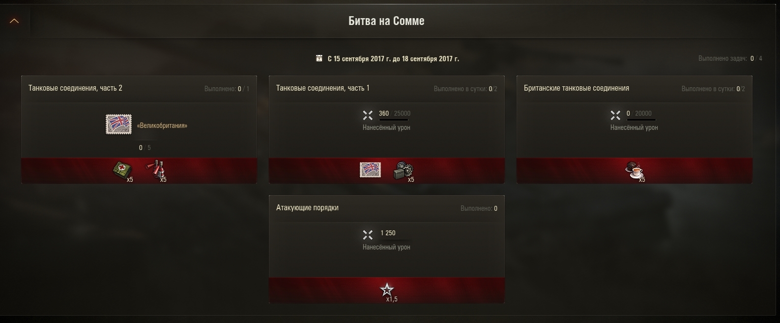Image resolution: width=780 pixels, height=323 pixels.
Task: Click damage icon in Британские танковые соединения card
Action: (x=615, y=115)
